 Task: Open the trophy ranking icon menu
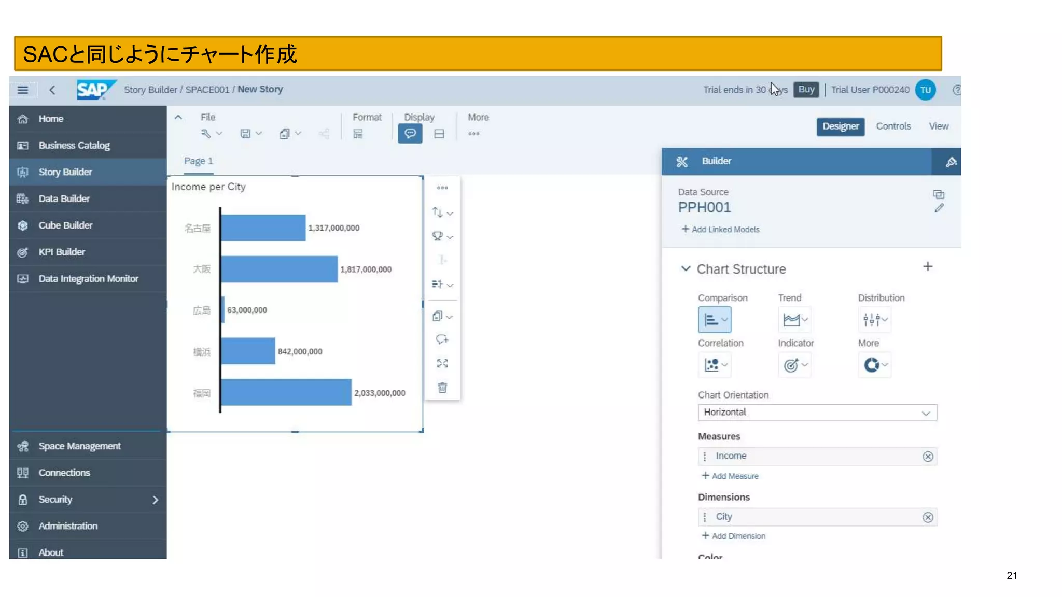[442, 236]
